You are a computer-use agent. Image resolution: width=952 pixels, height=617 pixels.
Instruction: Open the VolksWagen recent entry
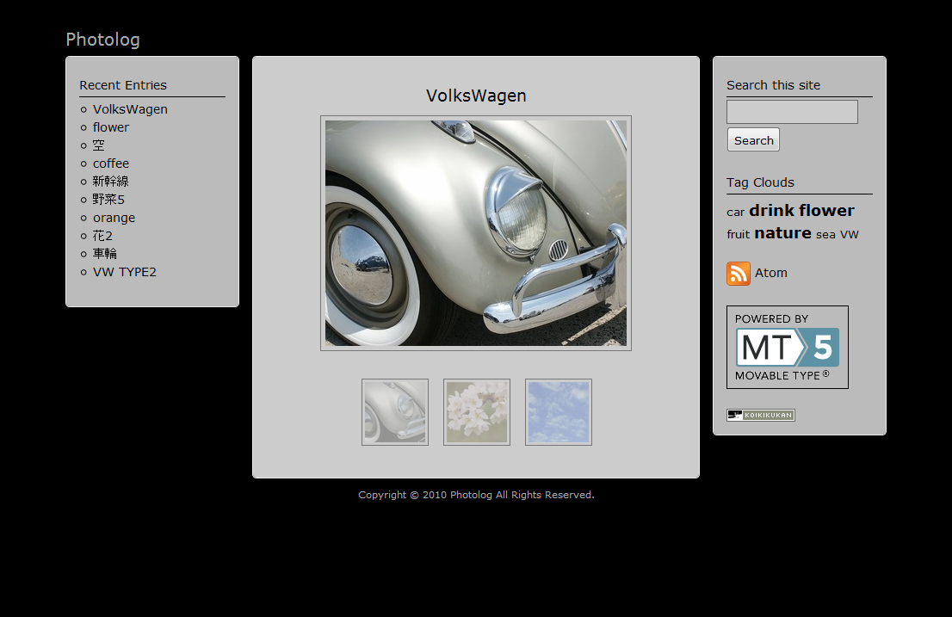tap(130, 109)
